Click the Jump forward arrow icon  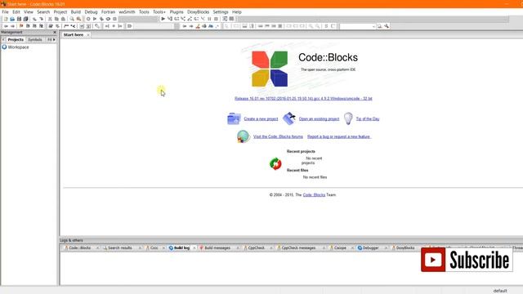12,26
